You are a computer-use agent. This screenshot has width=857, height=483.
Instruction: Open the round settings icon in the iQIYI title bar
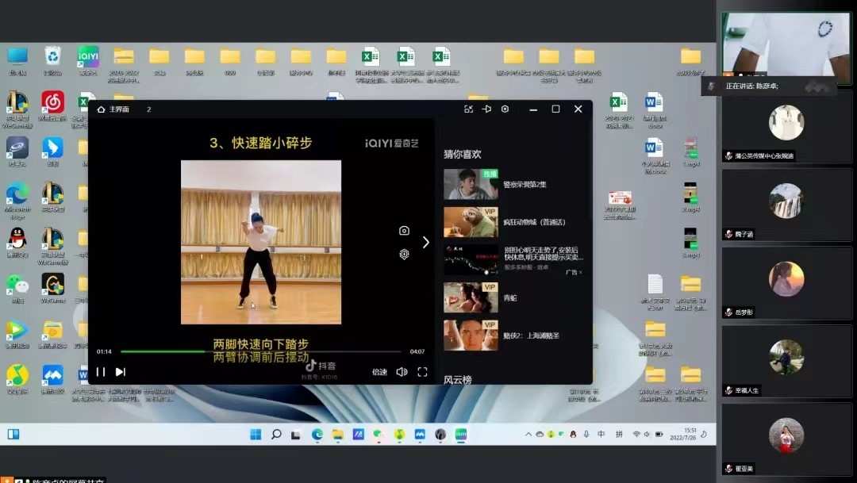[505, 109]
